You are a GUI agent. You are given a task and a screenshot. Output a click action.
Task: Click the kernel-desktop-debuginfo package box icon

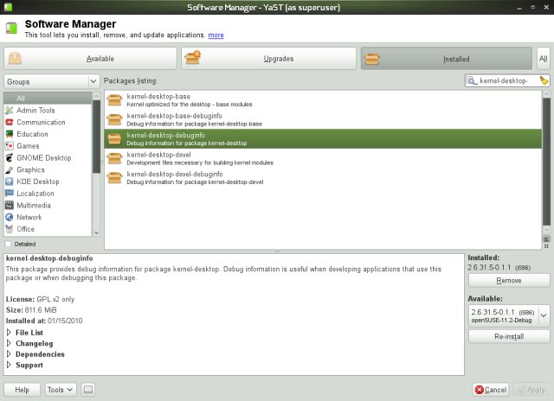pyautogui.click(x=114, y=139)
